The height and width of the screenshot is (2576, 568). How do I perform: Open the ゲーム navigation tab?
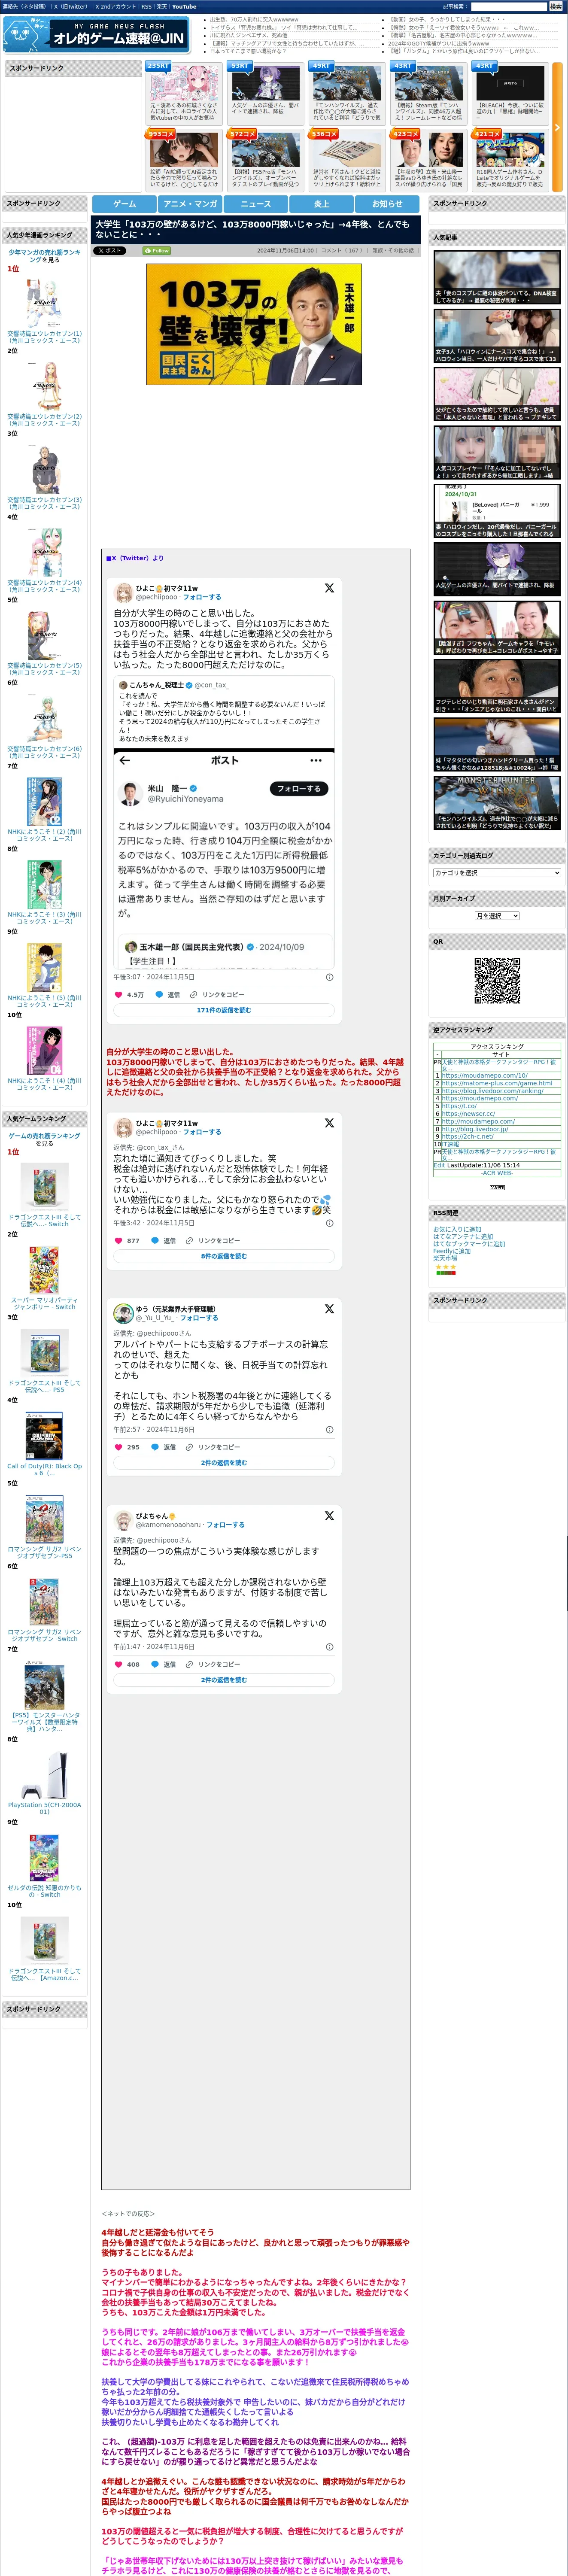click(125, 203)
